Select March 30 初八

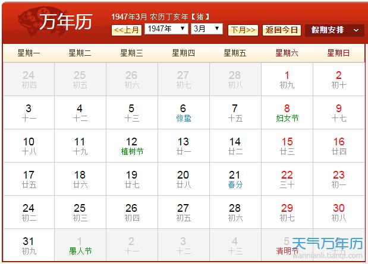point(339,212)
